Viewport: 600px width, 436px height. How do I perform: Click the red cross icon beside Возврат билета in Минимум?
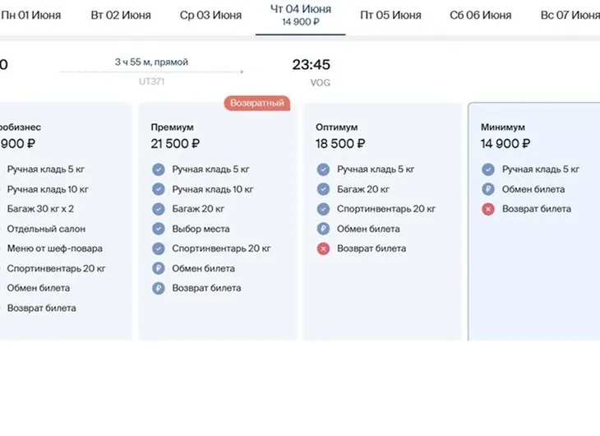488,209
